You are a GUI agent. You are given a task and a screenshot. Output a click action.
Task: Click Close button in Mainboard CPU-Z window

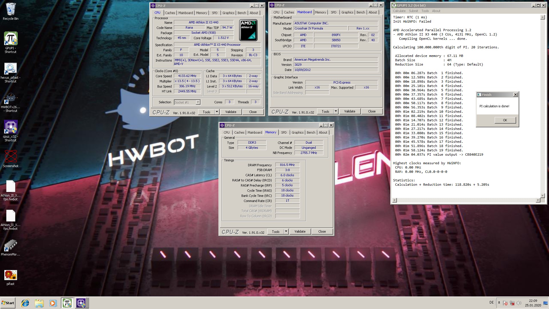point(372,111)
